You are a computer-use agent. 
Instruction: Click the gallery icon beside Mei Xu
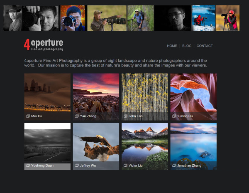tap(28, 116)
